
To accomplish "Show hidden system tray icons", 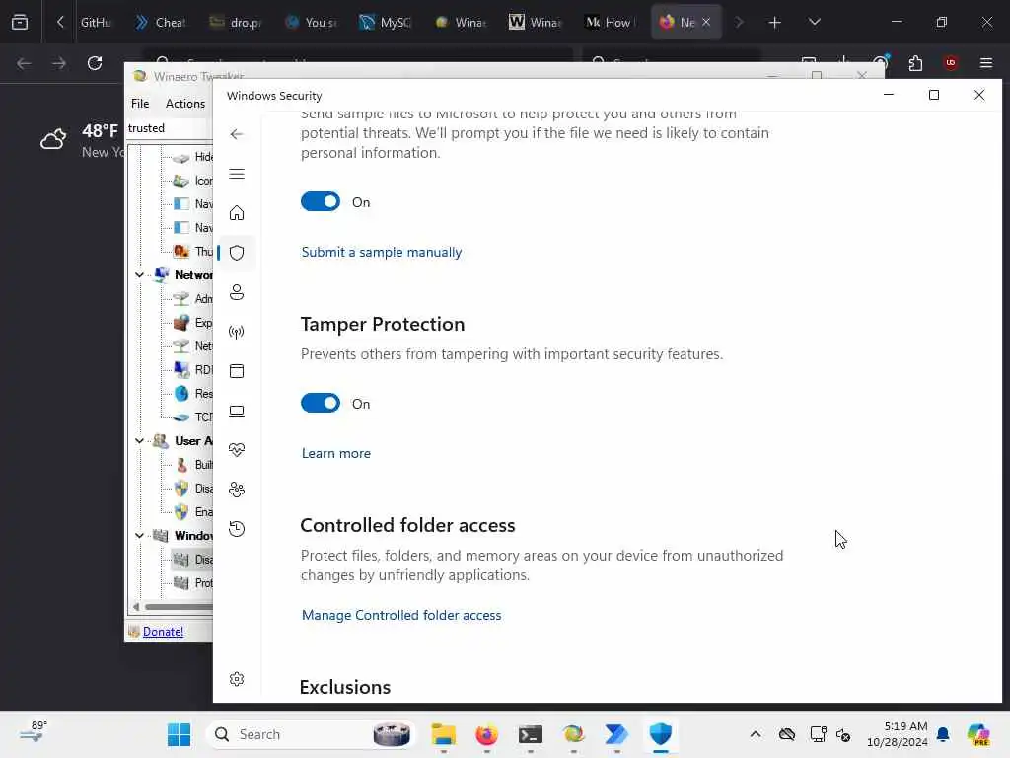I will [755, 734].
